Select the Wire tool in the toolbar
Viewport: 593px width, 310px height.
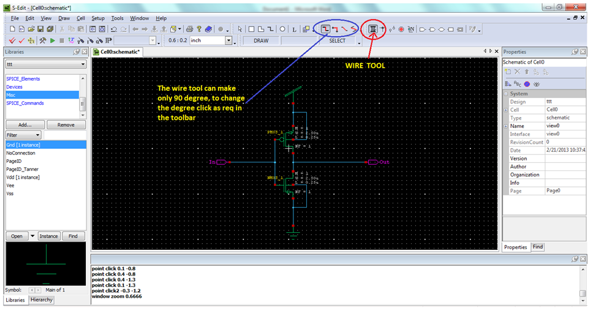(373, 29)
